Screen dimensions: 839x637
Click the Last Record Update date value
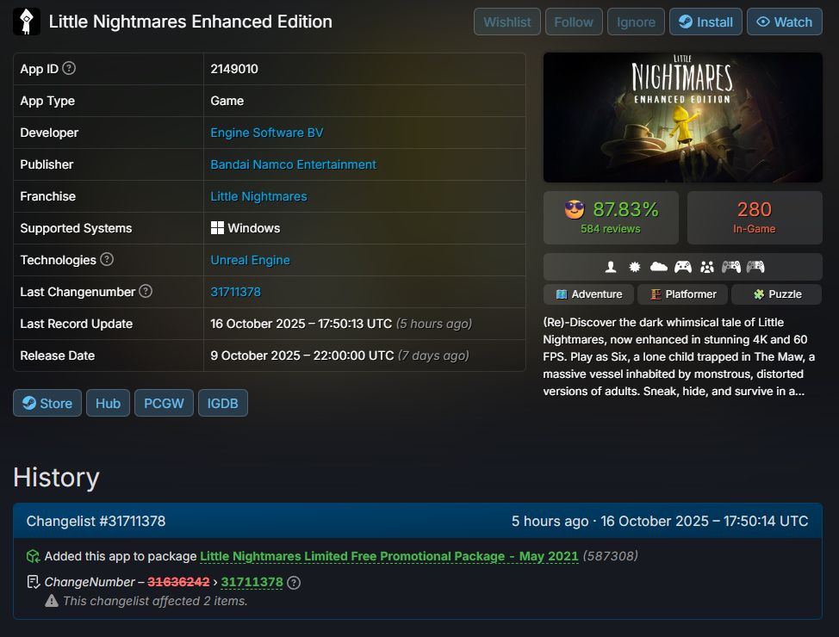tap(301, 324)
